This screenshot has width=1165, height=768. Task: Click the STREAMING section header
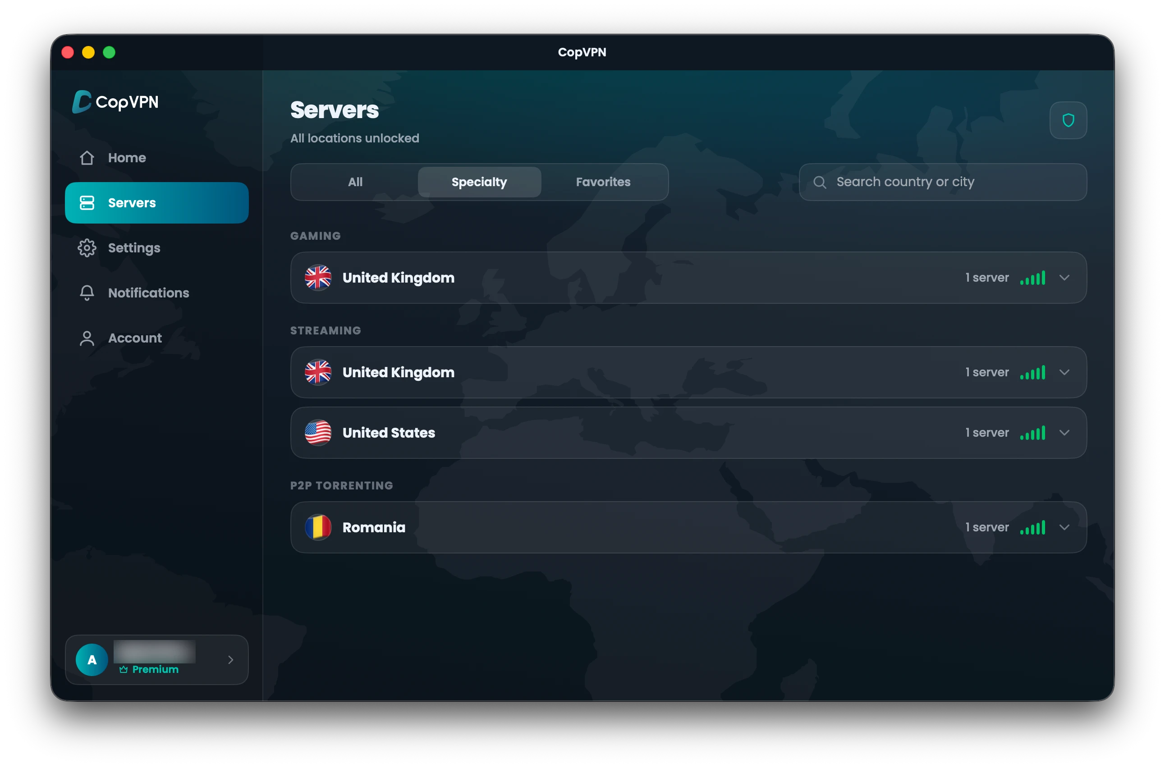(326, 331)
